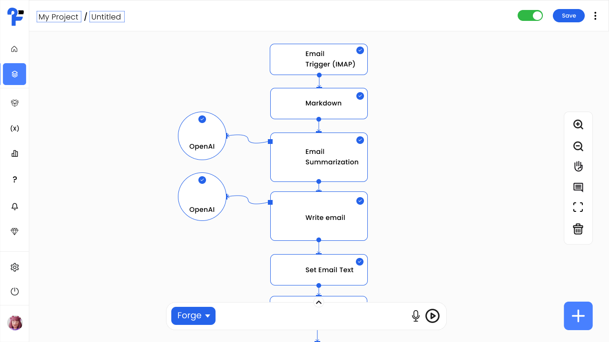Click the square connector on Write email node

pyautogui.click(x=270, y=202)
